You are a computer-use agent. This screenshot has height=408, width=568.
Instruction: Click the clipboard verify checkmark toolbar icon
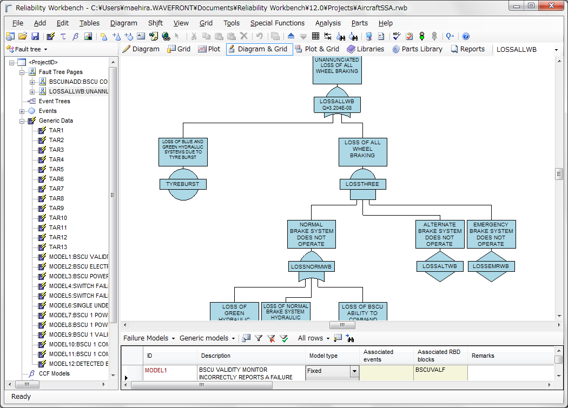[x=410, y=36]
